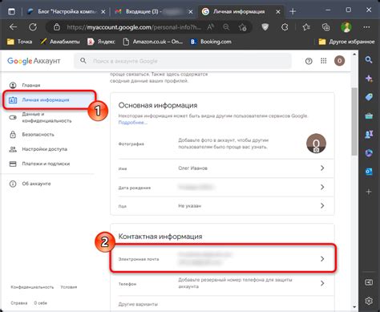Open Настройки доступа section
Image resolution: width=380 pixels, height=312 pixels.
44,149
